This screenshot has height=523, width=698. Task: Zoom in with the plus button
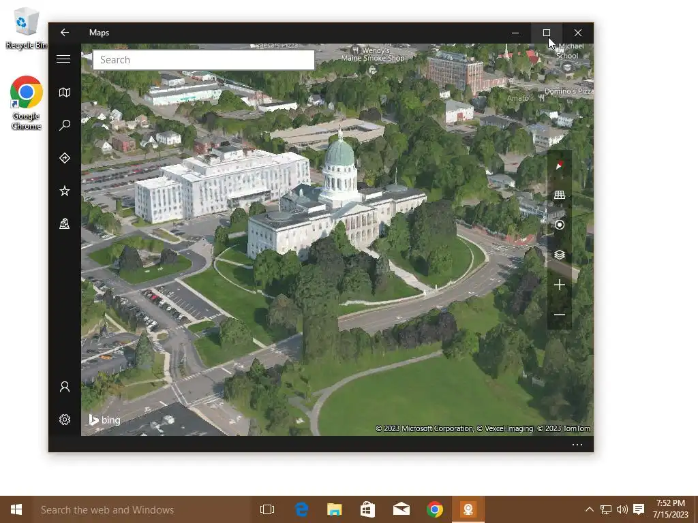pos(560,285)
